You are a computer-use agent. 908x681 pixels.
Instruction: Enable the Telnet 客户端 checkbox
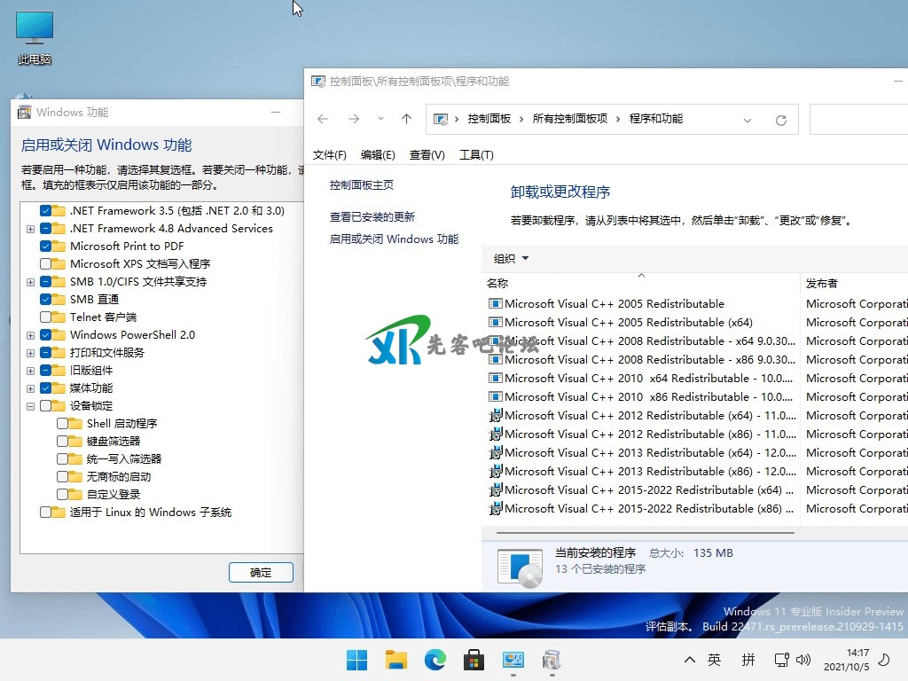46,317
